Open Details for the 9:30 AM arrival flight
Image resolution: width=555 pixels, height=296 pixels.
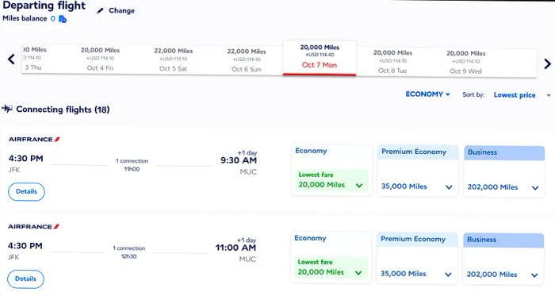tap(26, 191)
